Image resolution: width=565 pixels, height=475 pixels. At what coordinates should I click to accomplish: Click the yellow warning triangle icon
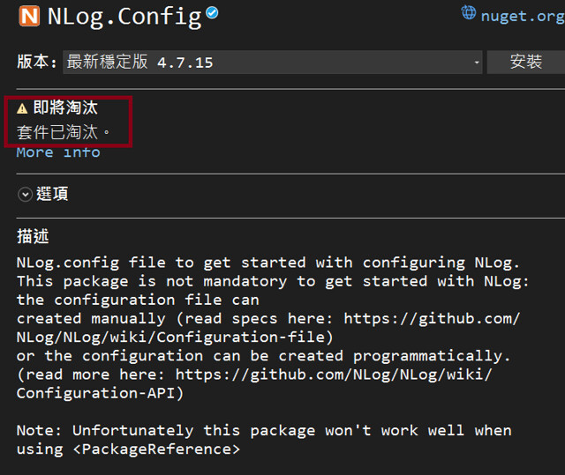click(23, 108)
